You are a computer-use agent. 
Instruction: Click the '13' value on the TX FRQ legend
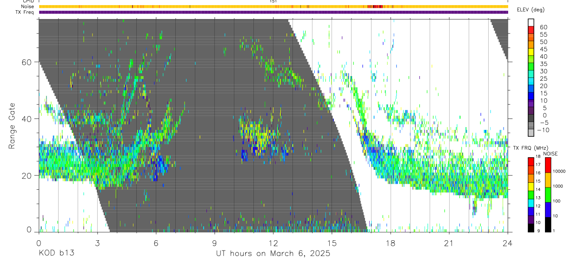coord(539,198)
